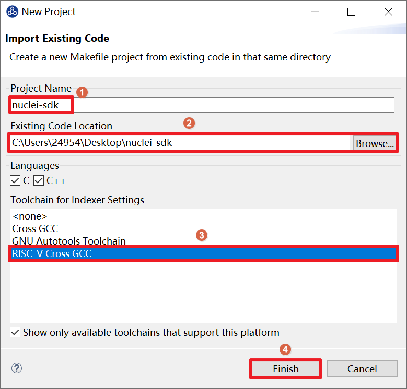Click the red step 1 annotation marker
This screenshot has width=407, height=389.
tap(81, 92)
